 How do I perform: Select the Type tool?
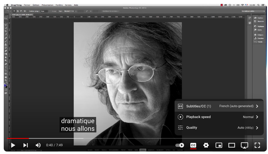tap(6, 67)
